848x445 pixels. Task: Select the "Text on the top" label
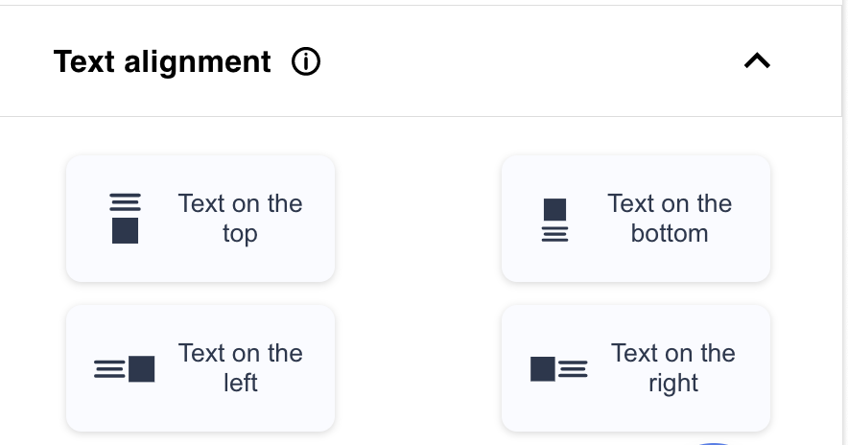click(240, 219)
